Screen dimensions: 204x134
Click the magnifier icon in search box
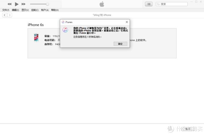tap(158, 4)
